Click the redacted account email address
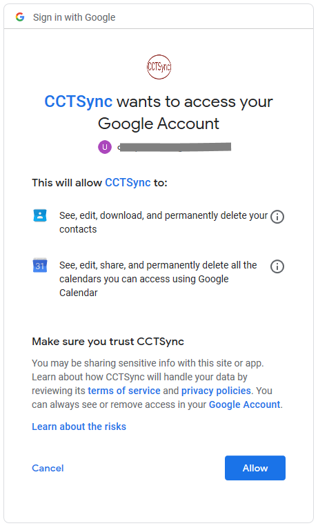The image size is (318, 528). 175,147
